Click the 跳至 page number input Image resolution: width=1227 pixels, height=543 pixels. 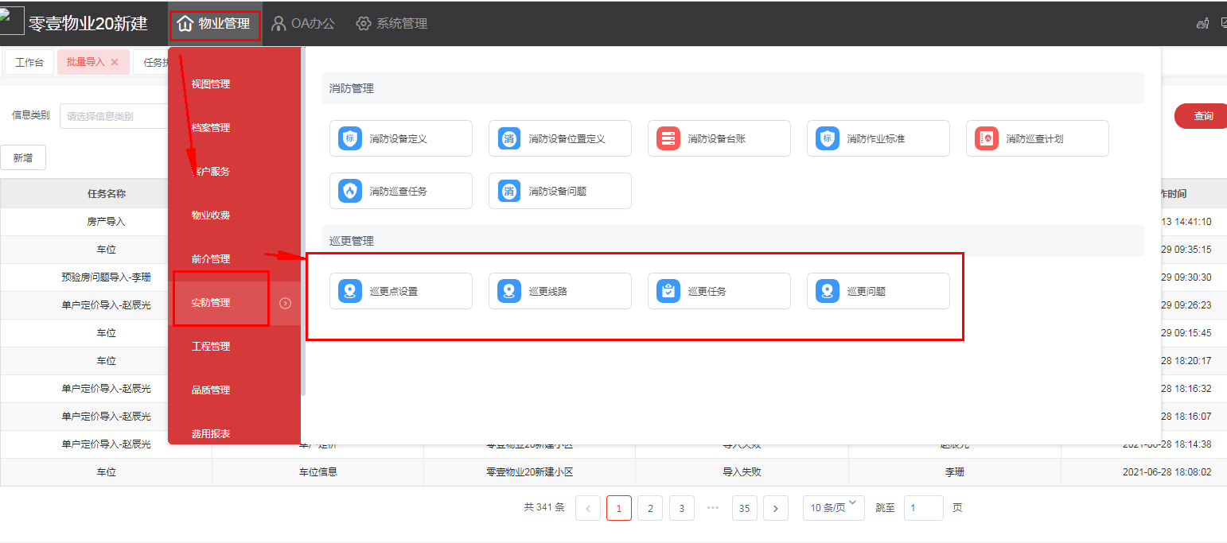[x=924, y=508]
